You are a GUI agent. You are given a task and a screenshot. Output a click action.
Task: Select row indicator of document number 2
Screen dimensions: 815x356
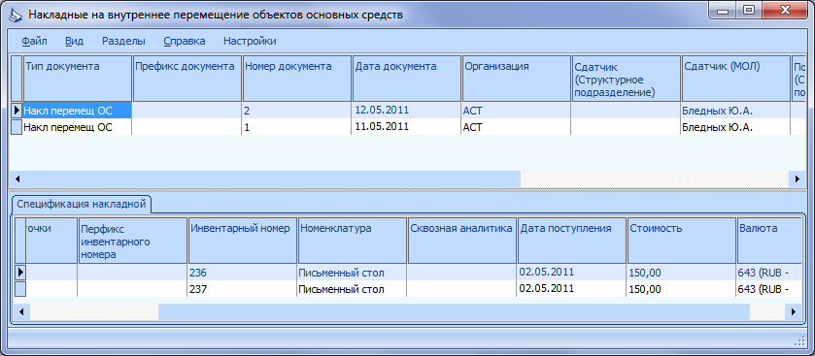tap(17, 110)
